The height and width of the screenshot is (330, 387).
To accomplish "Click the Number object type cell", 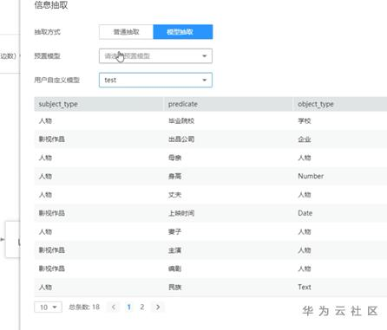I will (311, 176).
